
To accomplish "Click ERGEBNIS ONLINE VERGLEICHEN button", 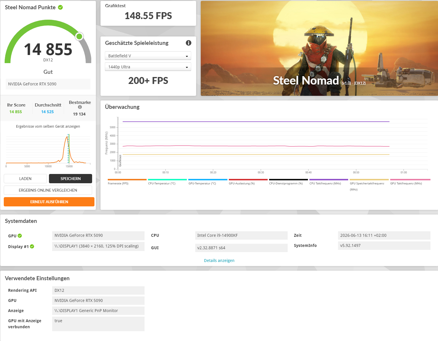I will (48, 190).
